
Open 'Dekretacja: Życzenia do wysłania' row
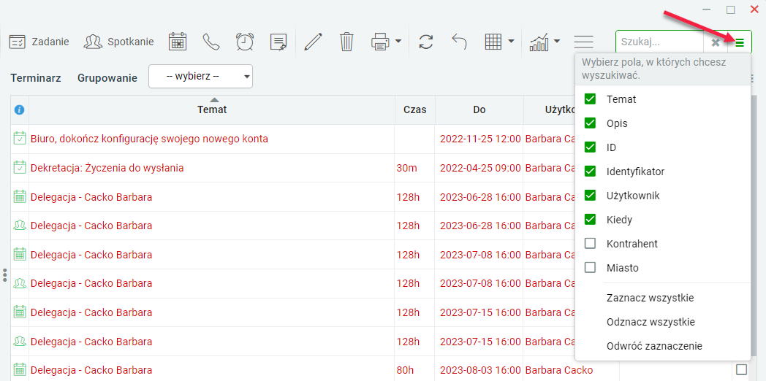point(107,169)
